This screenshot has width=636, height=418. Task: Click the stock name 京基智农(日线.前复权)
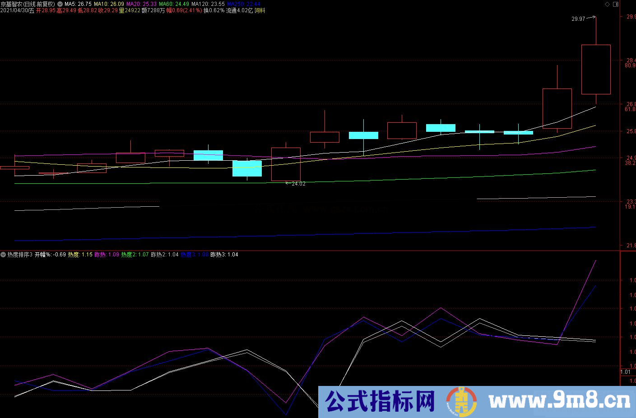coord(28,4)
